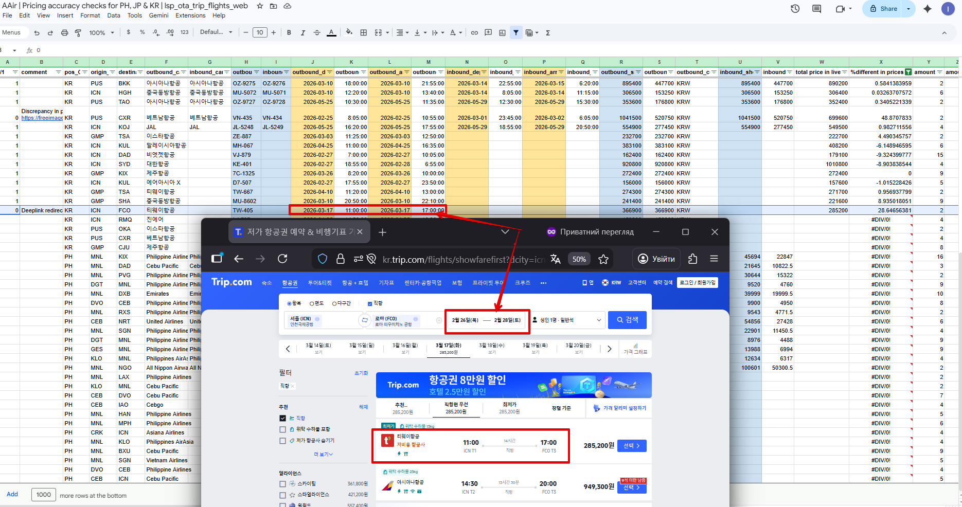Uncheck the 직항 filter in the 추천 sidebar
This screenshot has height=507, width=962.
click(282, 418)
